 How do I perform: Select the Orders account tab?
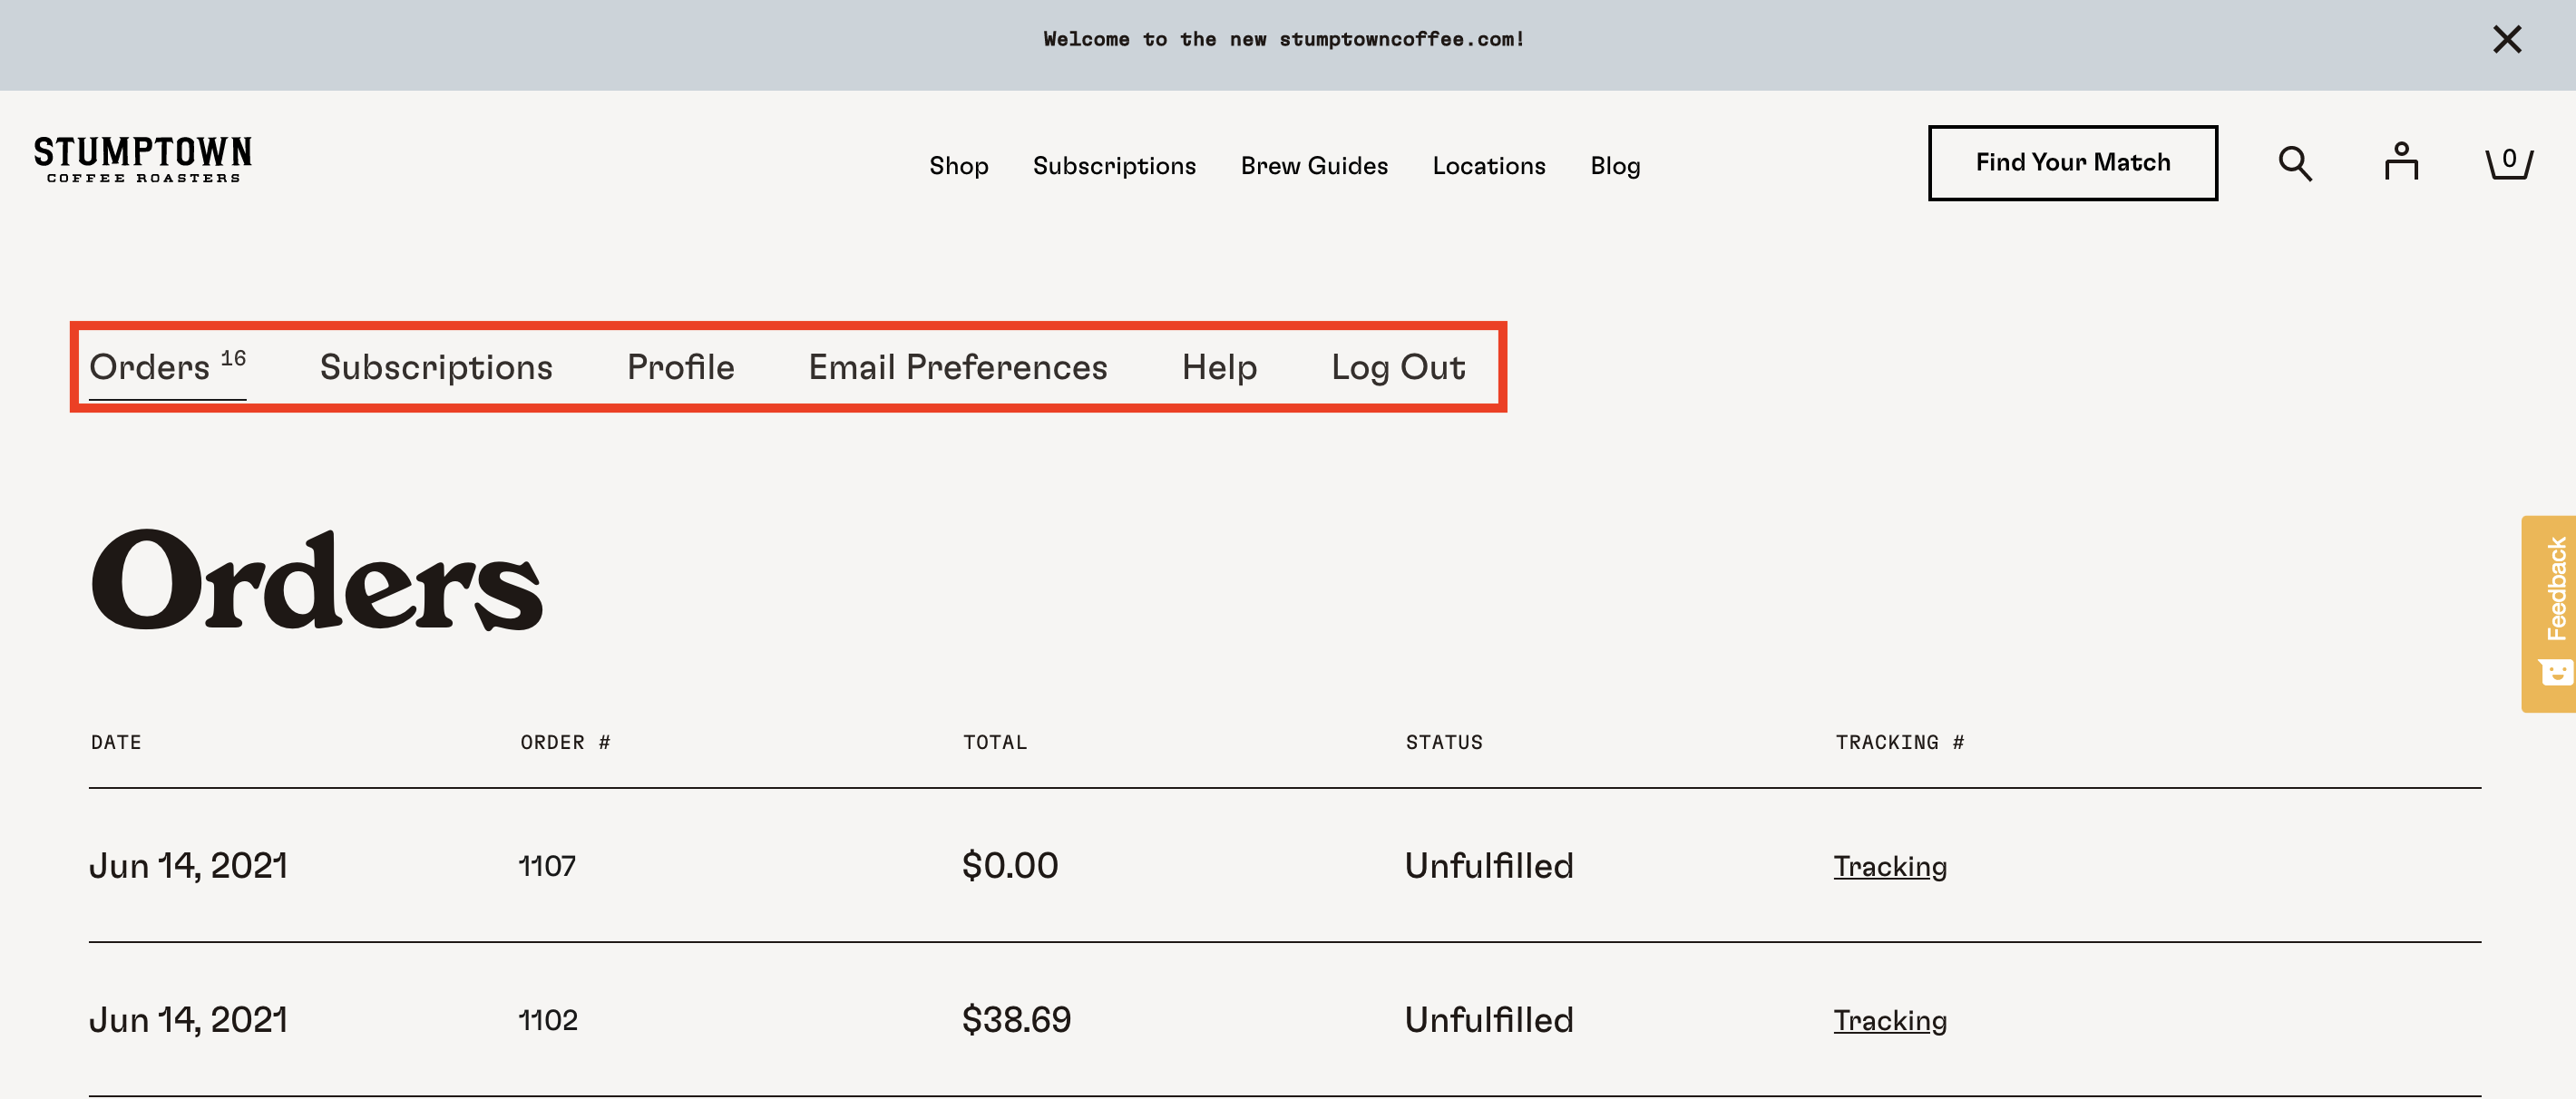(167, 367)
